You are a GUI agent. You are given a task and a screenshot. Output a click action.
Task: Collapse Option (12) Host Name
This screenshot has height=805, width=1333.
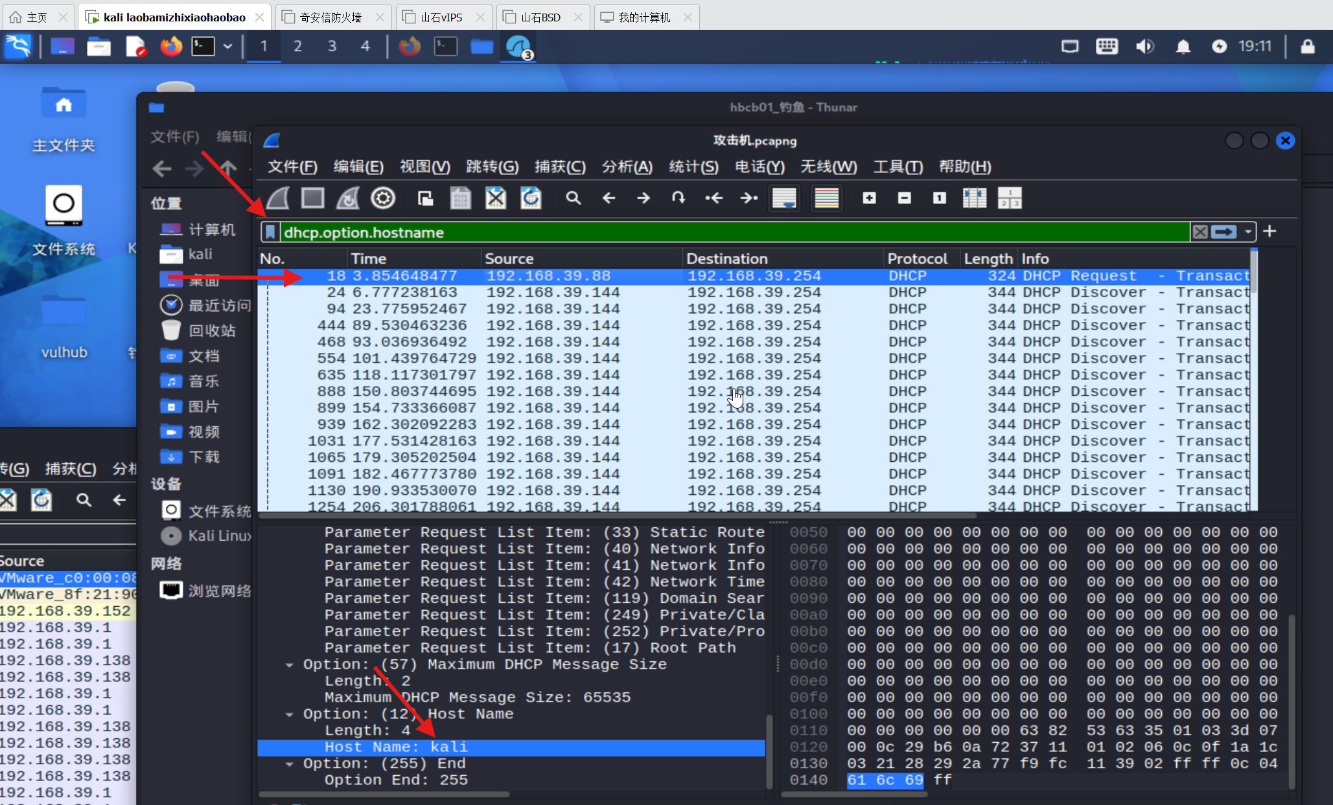tap(289, 714)
